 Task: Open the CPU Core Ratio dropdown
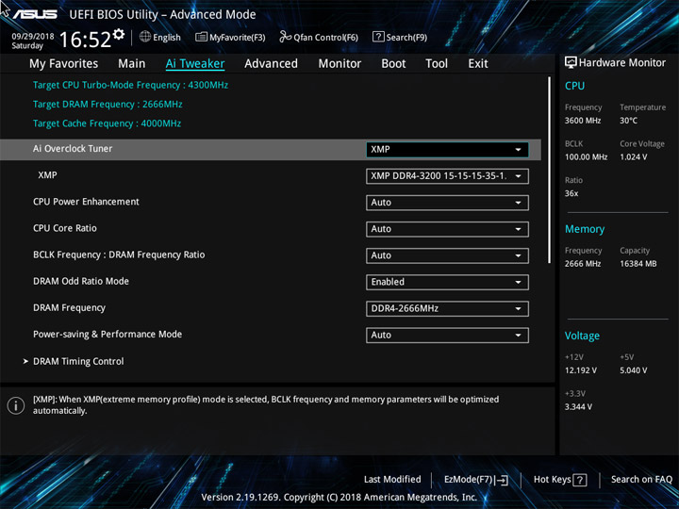click(x=447, y=229)
